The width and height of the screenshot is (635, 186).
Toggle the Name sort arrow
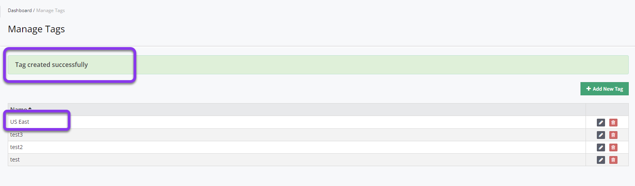(x=30, y=109)
